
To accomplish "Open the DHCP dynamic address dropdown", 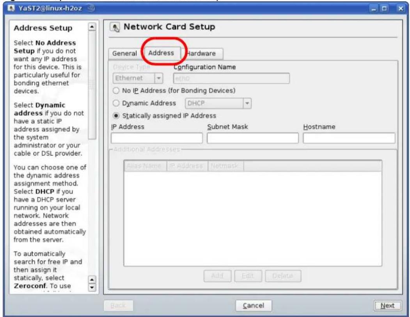I will [x=218, y=103].
